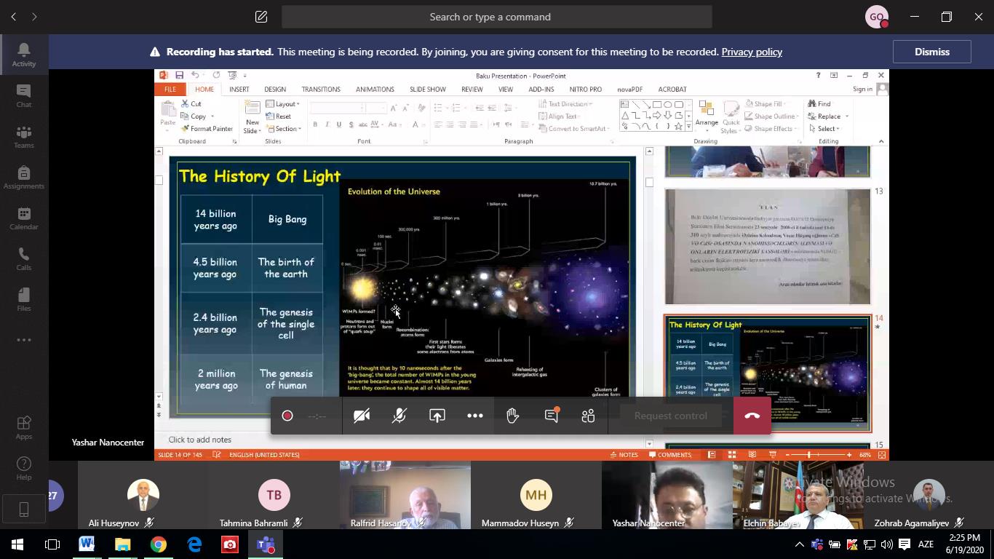The height and width of the screenshot is (559, 994).
Task: Open the Chat section
Action: (24, 95)
